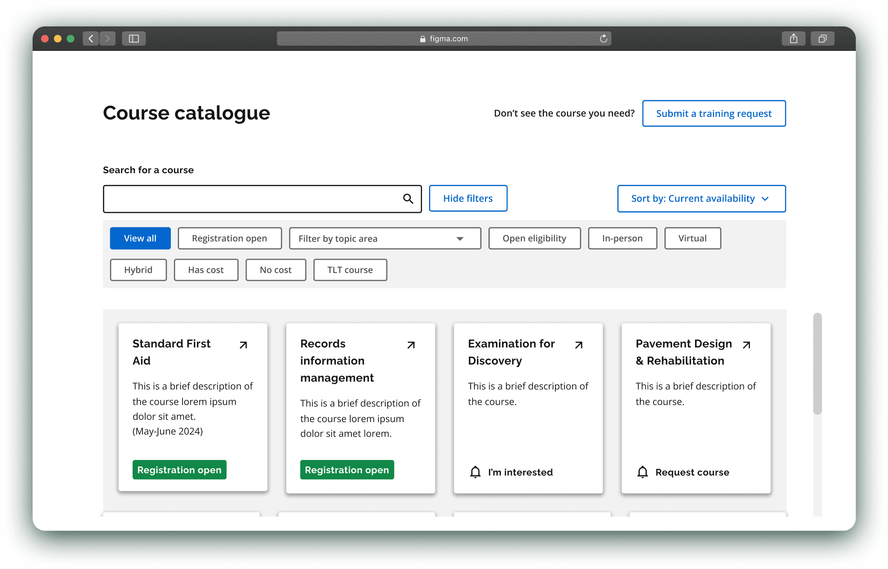Screen dimensions: 888x569
Task: Click the search magnifier icon
Action: [x=408, y=199]
